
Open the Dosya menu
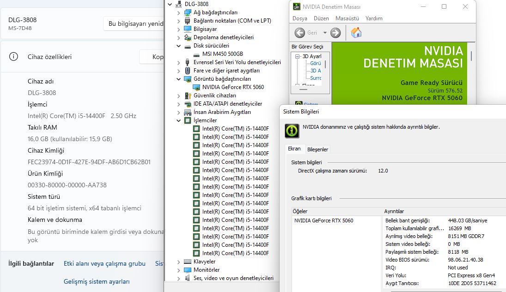pos(300,18)
